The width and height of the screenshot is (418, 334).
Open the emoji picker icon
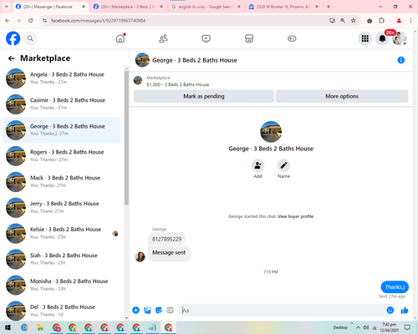click(x=390, y=310)
